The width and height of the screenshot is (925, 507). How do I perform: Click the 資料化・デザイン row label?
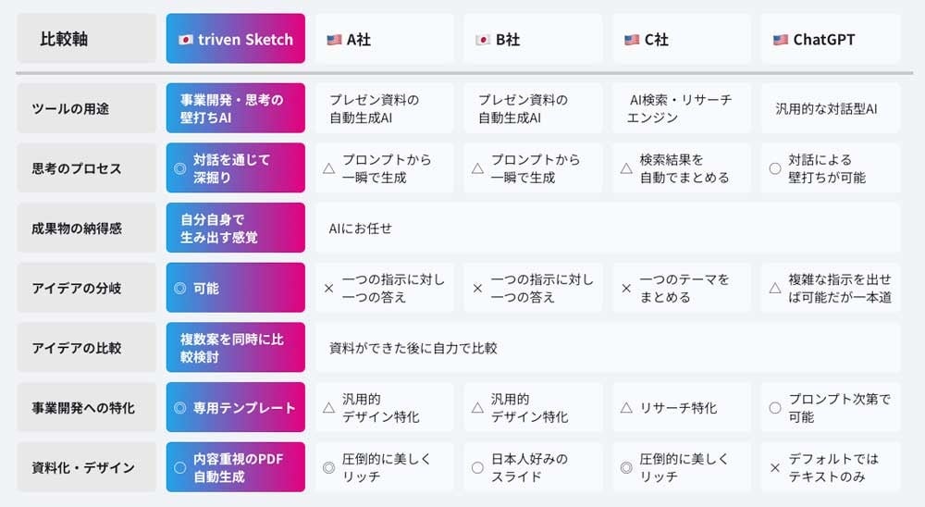click(87, 468)
